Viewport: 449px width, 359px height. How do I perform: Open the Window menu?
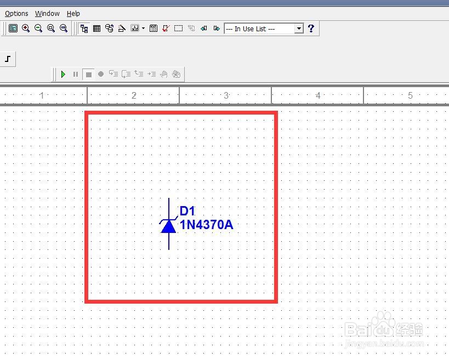[47, 14]
